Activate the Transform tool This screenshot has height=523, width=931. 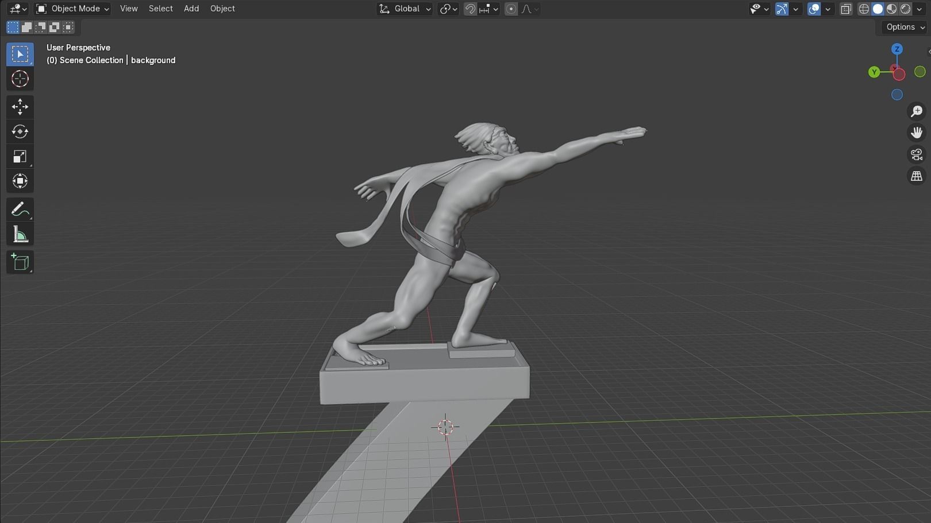pos(20,181)
